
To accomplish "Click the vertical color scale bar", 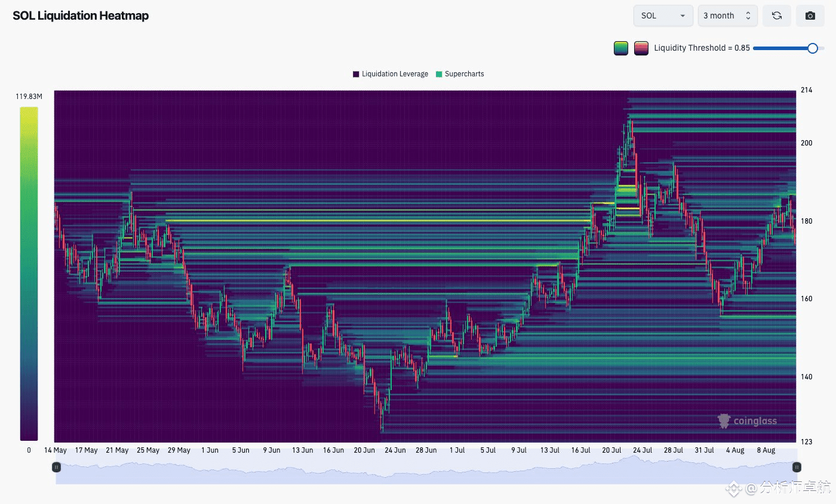I will click(29, 274).
